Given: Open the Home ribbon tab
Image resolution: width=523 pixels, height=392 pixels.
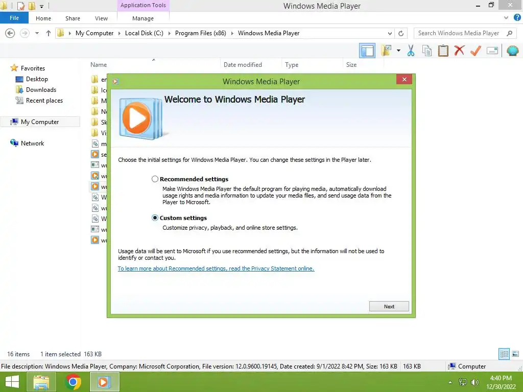Looking at the screenshot, I should (43, 18).
